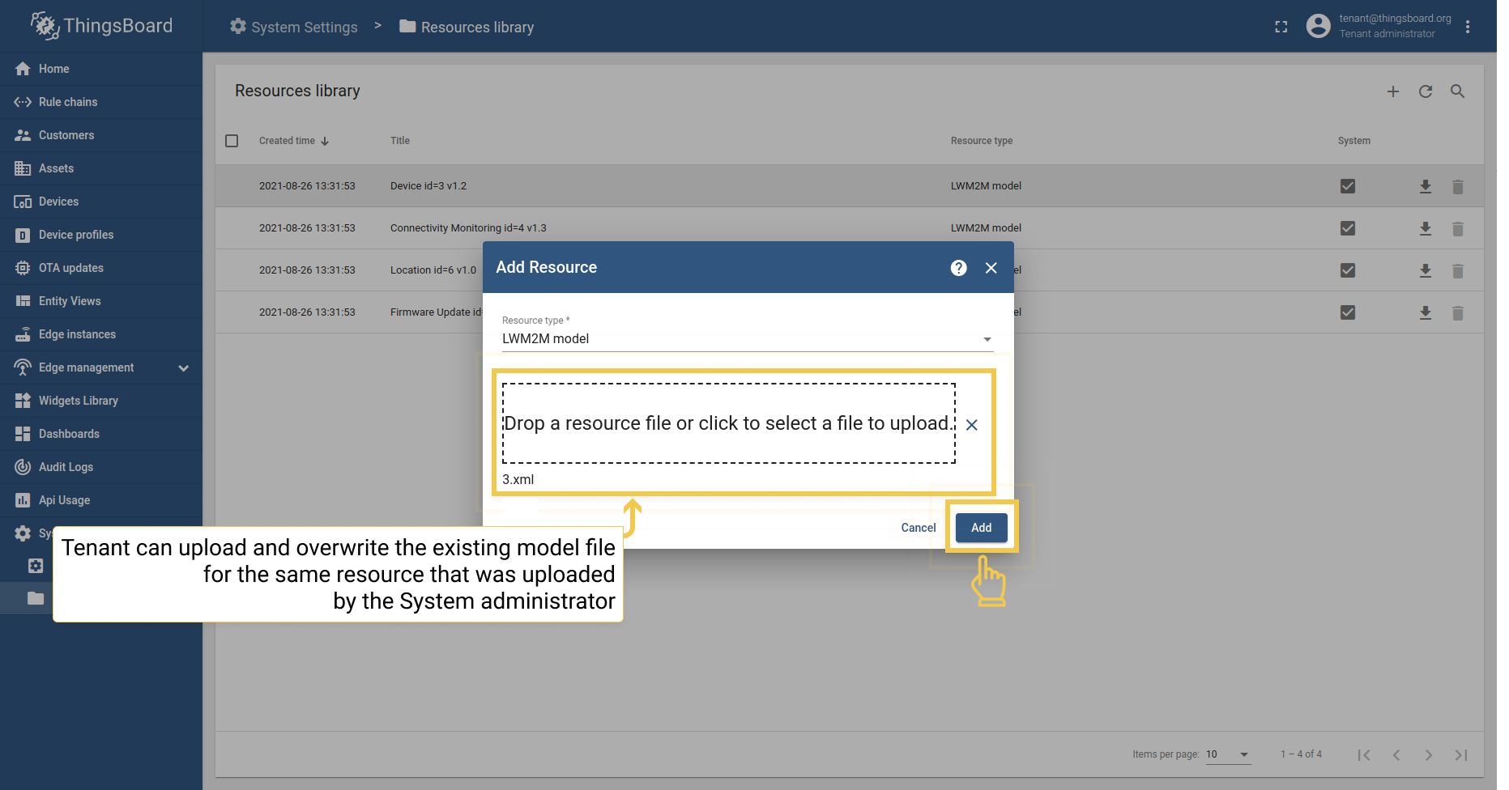Click Resources library breadcrumb

coord(467,27)
